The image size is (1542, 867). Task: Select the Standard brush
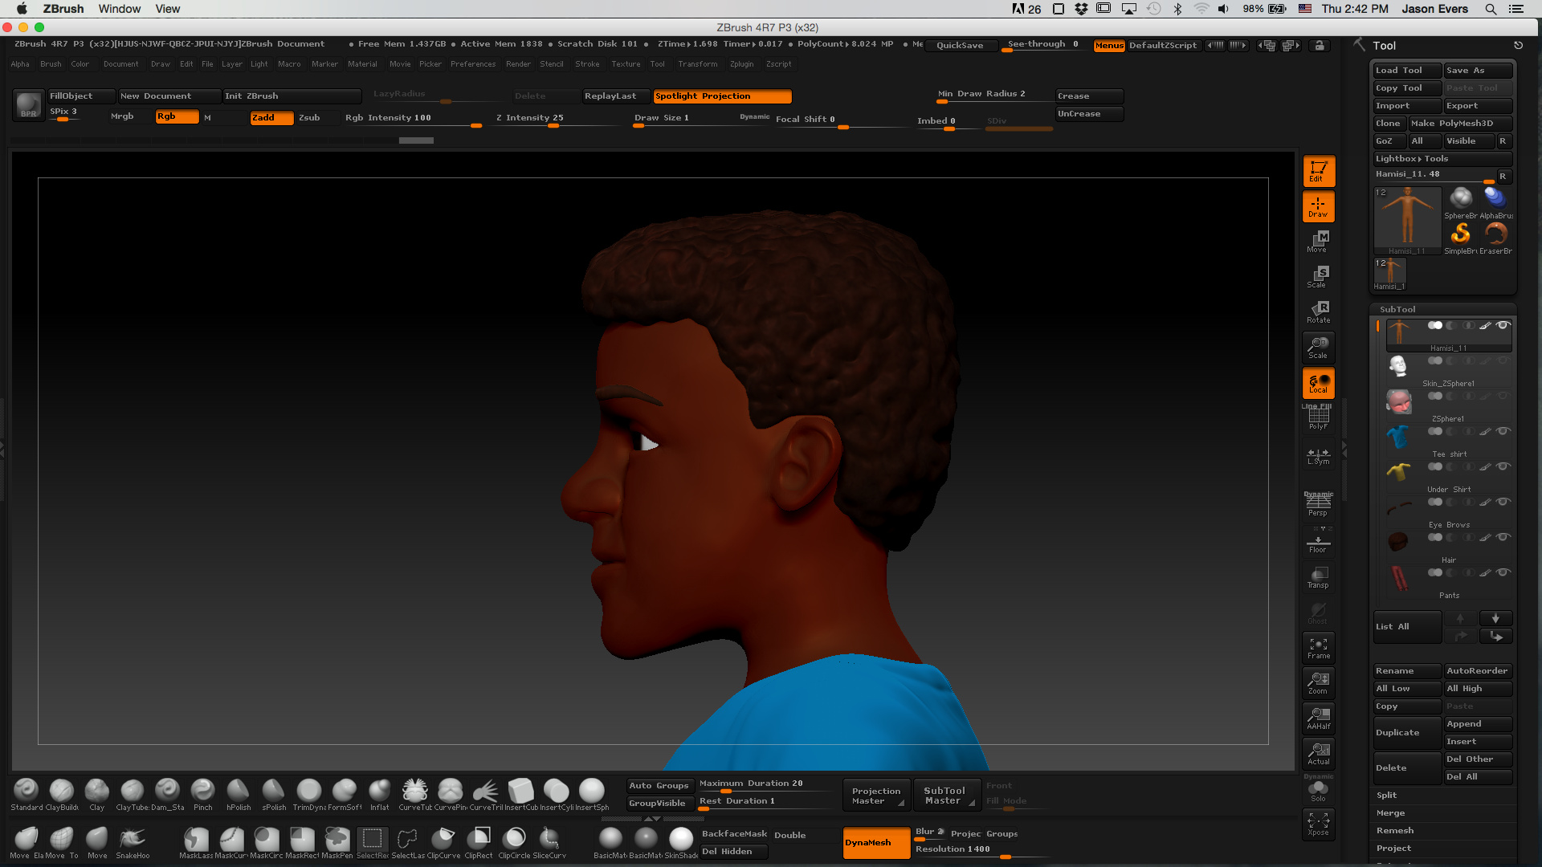[27, 795]
